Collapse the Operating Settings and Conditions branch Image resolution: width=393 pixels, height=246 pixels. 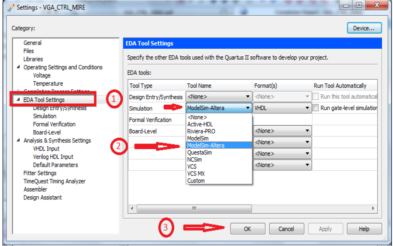(x=17, y=67)
